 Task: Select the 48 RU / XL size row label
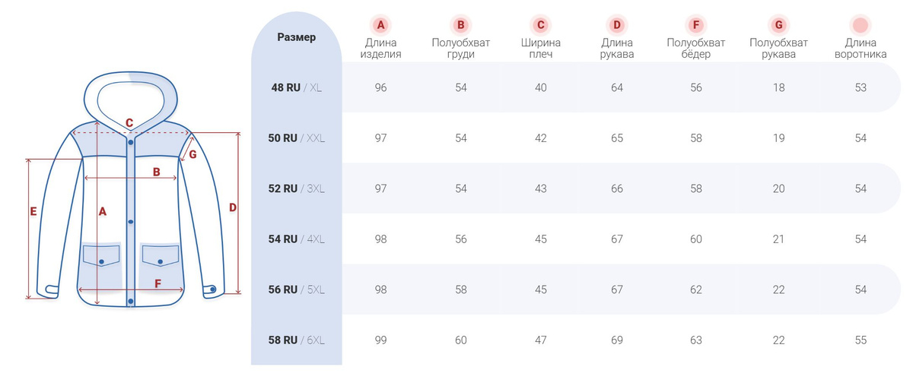[x=297, y=87]
